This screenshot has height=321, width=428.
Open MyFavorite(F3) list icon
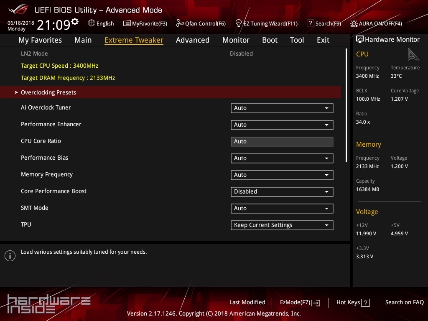point(127,23)
